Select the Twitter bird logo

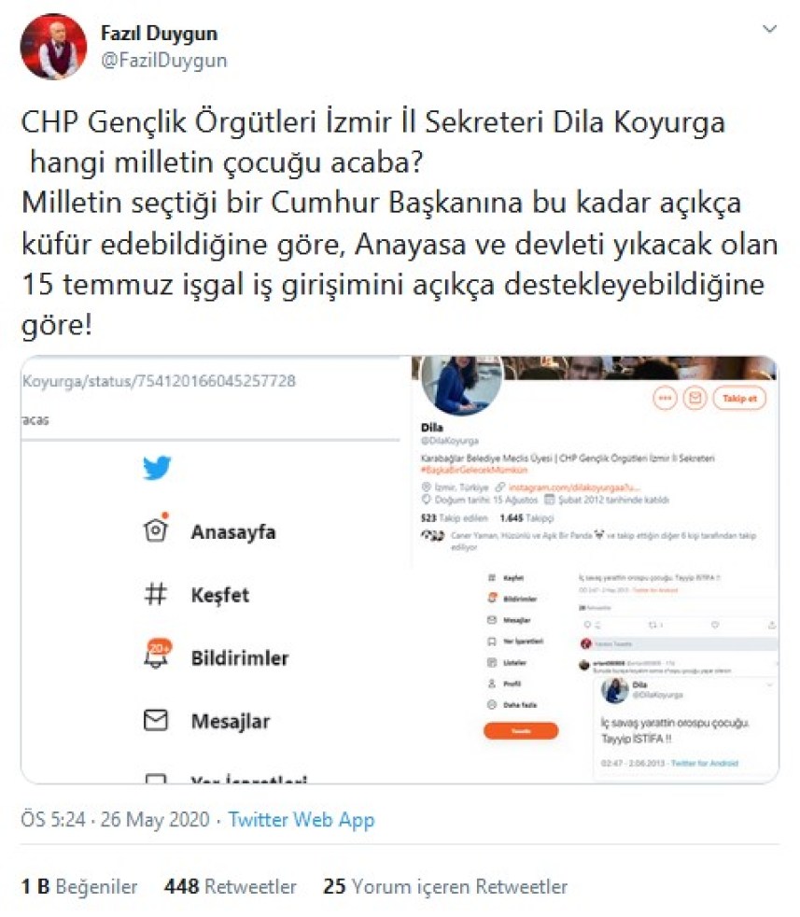157,468
